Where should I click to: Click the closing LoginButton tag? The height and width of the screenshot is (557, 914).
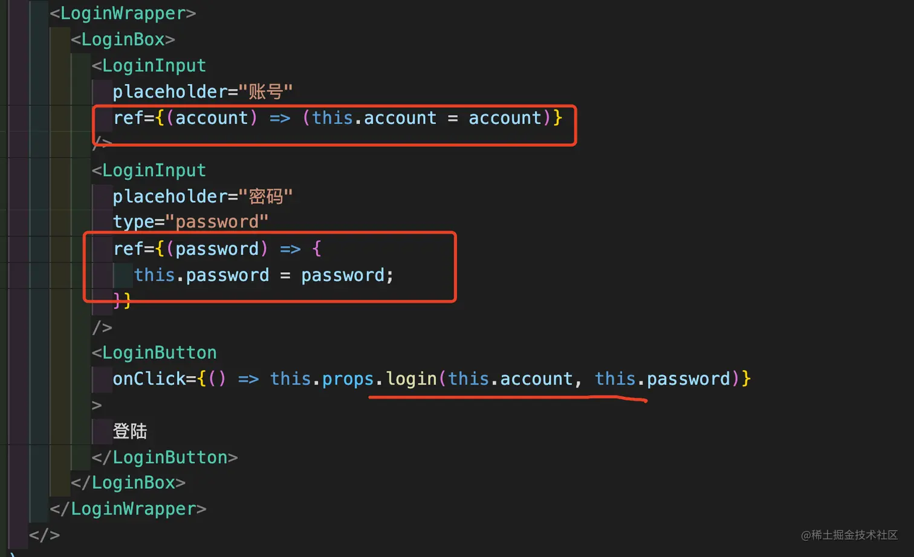point(164,457)
